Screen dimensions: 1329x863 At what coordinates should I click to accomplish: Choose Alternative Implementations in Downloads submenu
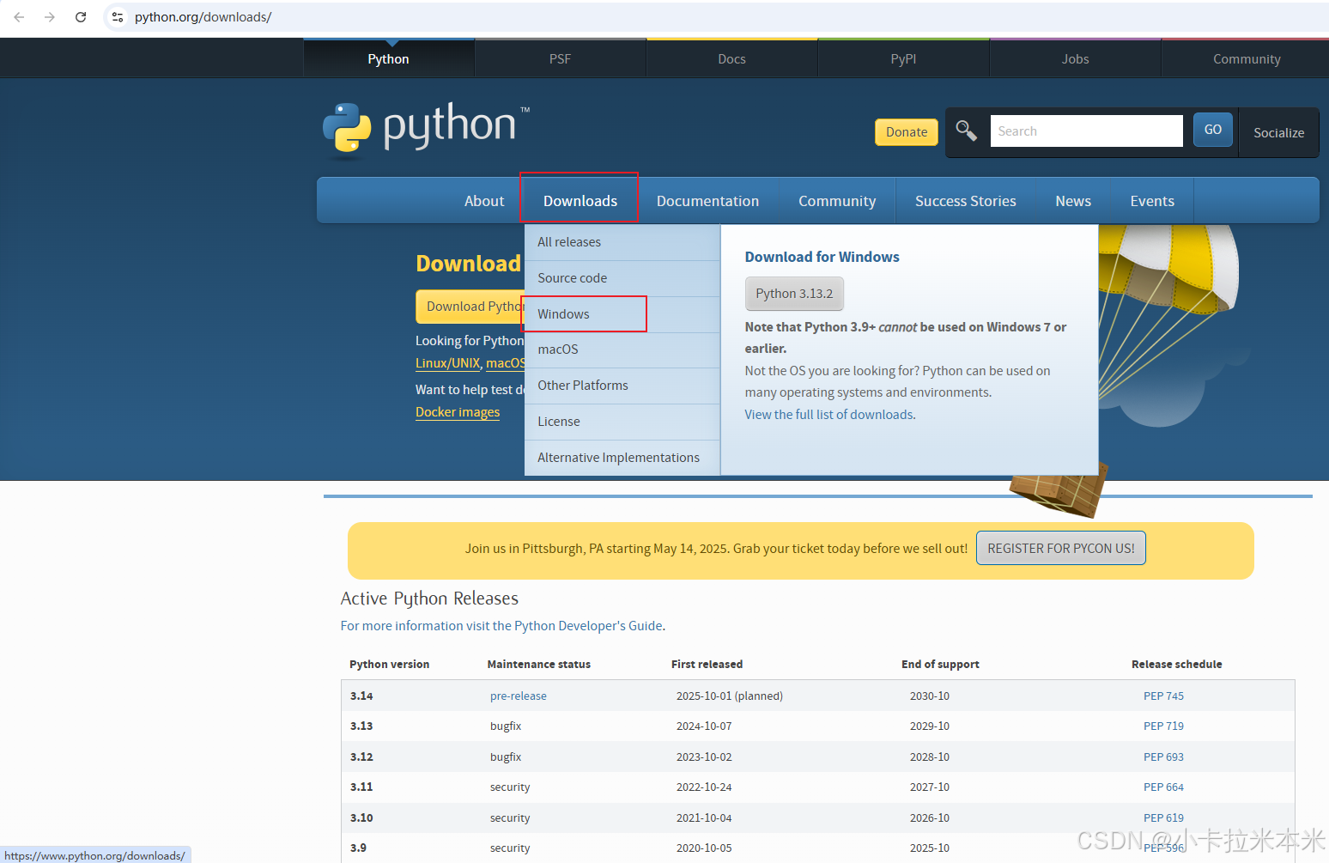pos(622,458)
